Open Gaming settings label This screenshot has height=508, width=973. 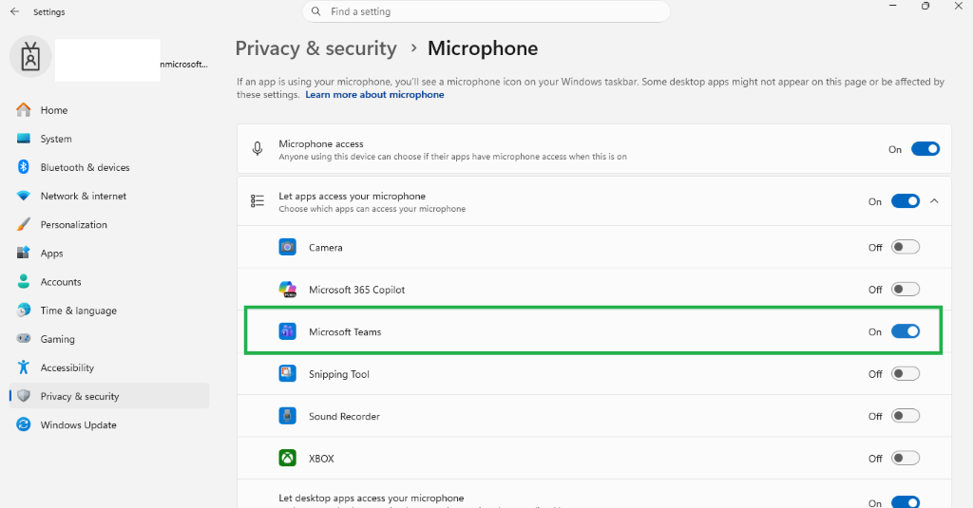click(x=58, y=339)
